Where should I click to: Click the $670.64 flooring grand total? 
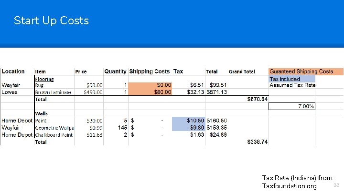257,99
